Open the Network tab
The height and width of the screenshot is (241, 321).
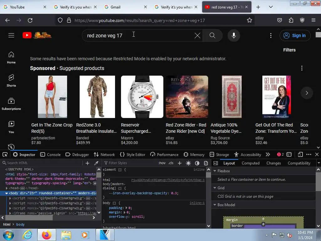point(104,154)
